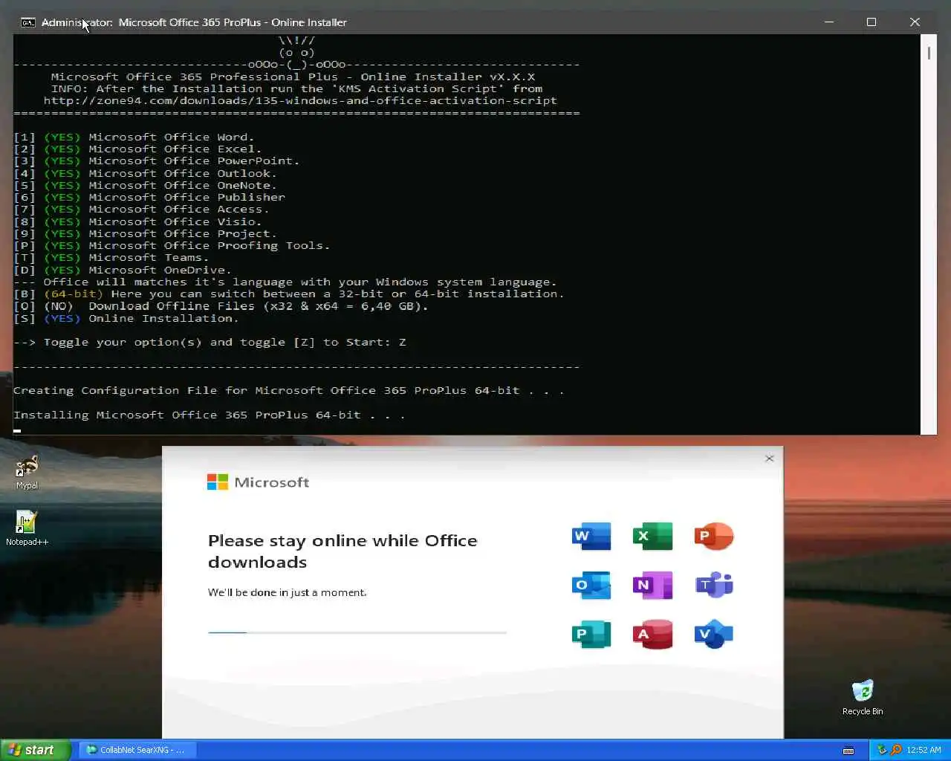The image size is (951, 761).
Task: Click the '[D] Microsoft OneDrive' line
Action: [123, 271]
